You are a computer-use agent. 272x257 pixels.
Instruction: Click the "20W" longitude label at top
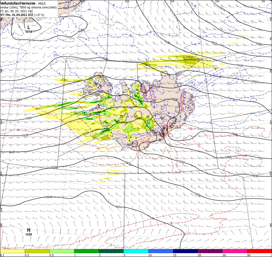click(x=127, y=1)
